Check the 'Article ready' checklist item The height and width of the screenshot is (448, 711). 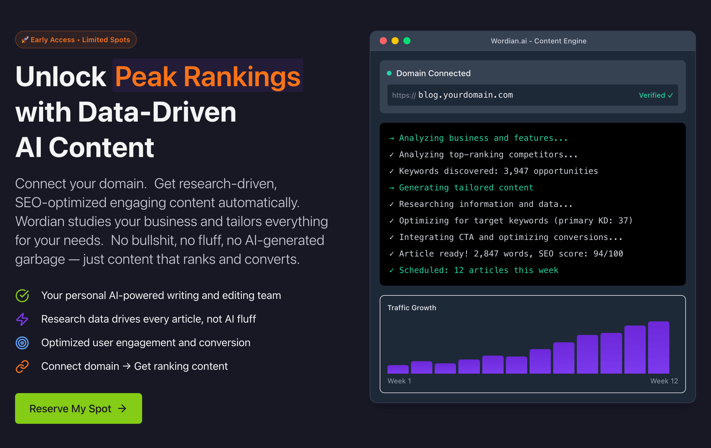click(392, 254)
